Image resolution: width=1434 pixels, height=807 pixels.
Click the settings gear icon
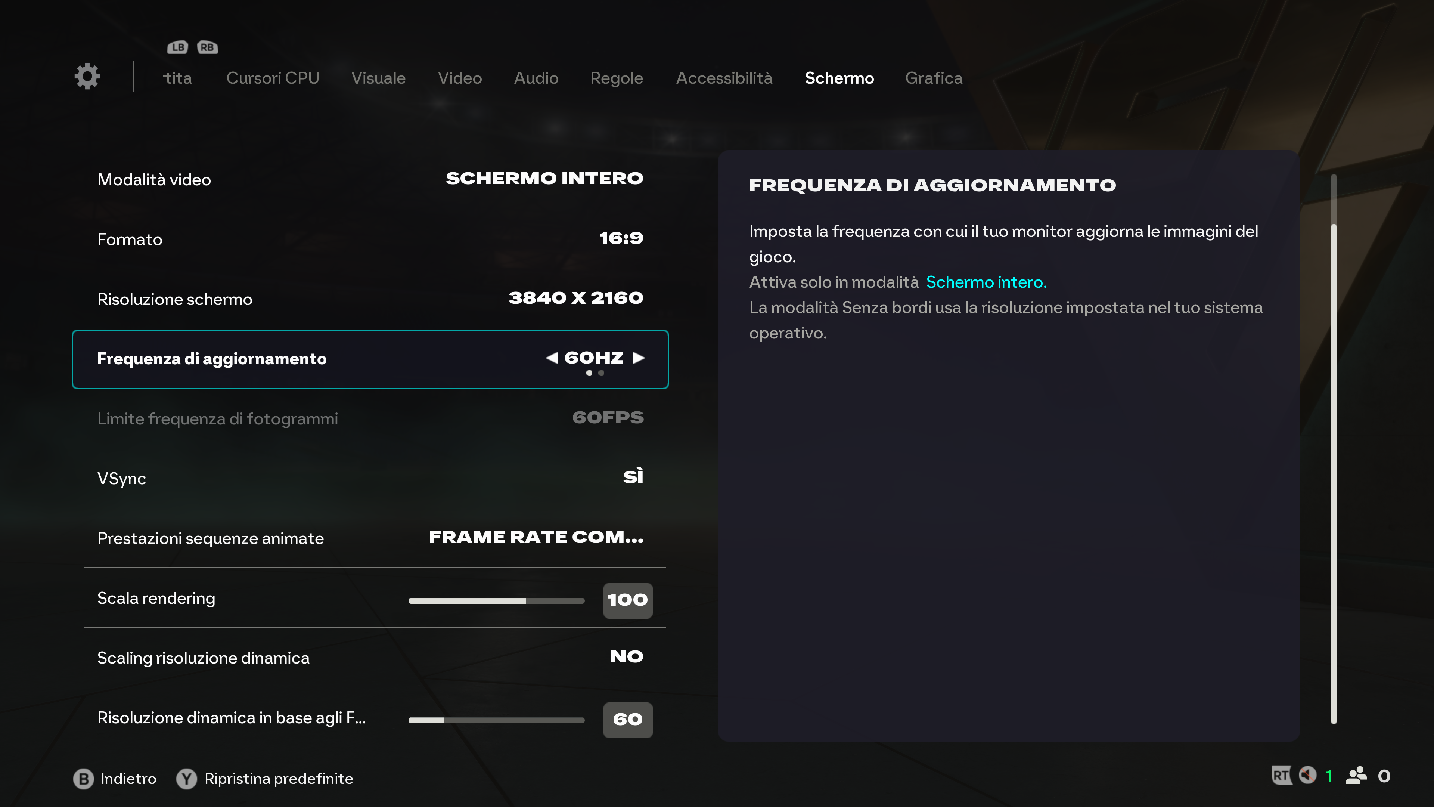(x=87, y=76)
